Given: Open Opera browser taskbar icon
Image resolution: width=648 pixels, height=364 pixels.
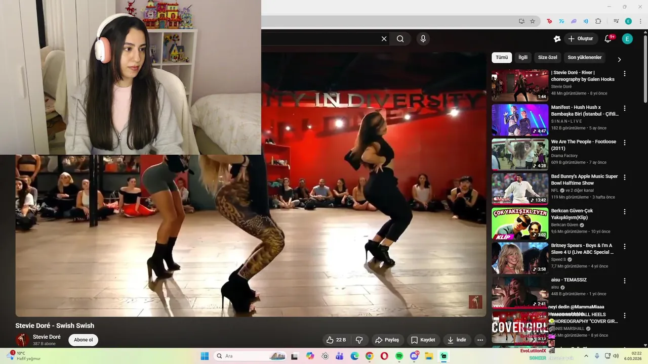Looking at the screenshot, I should pyautogui.click(x=384, y=356).
